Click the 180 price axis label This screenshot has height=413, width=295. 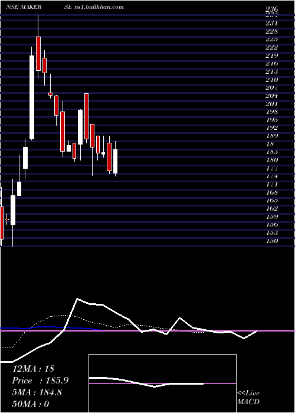pyautogui.click(x=271, y=160)
